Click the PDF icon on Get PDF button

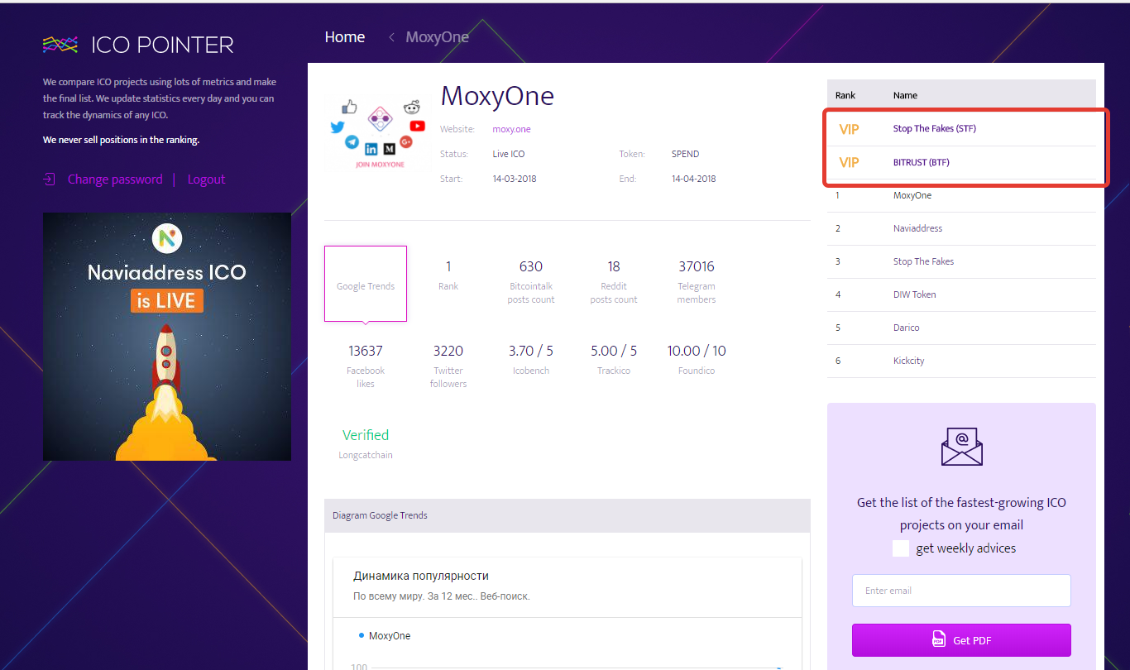coord(939,640)
